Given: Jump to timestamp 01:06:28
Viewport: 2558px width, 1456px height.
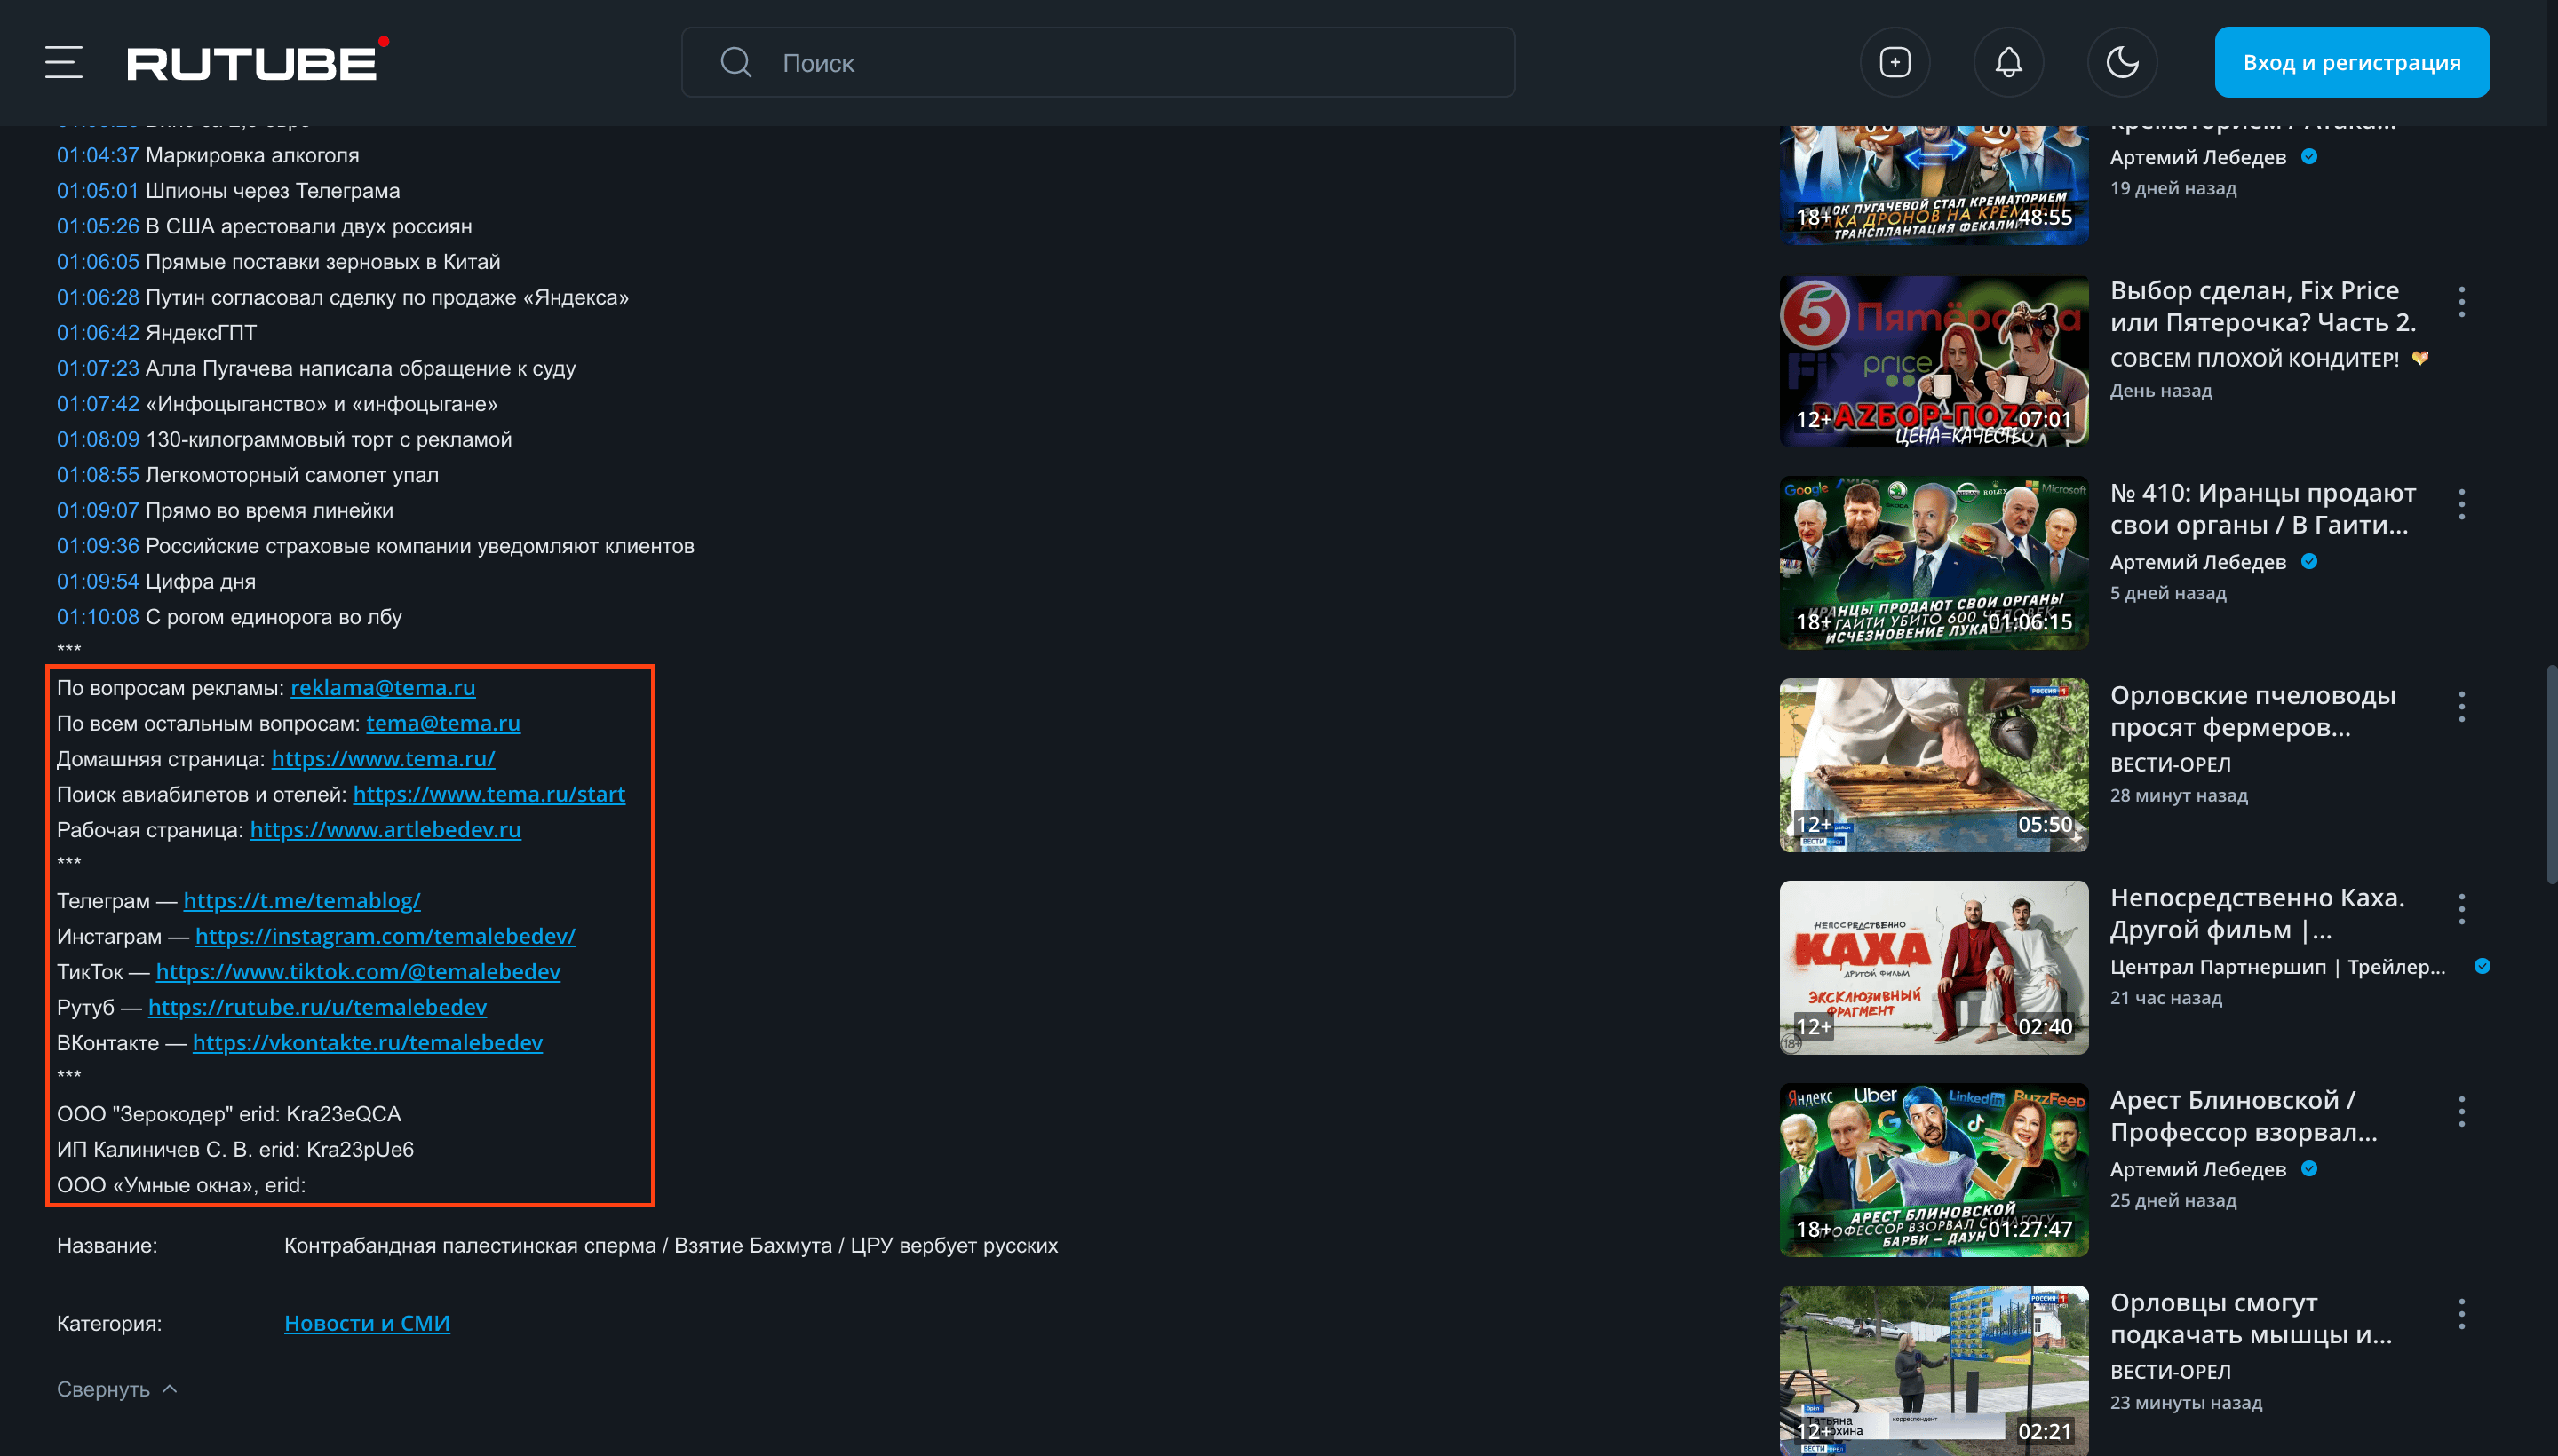Looking at the screenshot, I should tap(97, 297).
